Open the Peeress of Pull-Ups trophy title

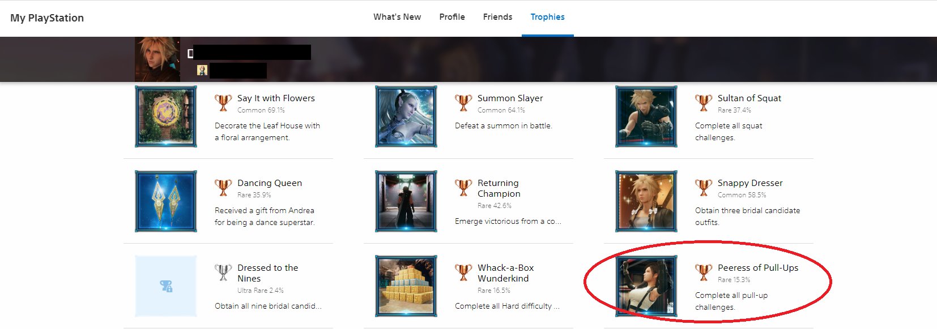758,268
